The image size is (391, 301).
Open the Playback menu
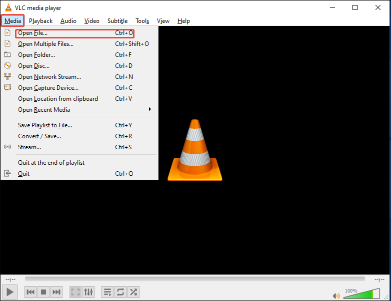40,21
